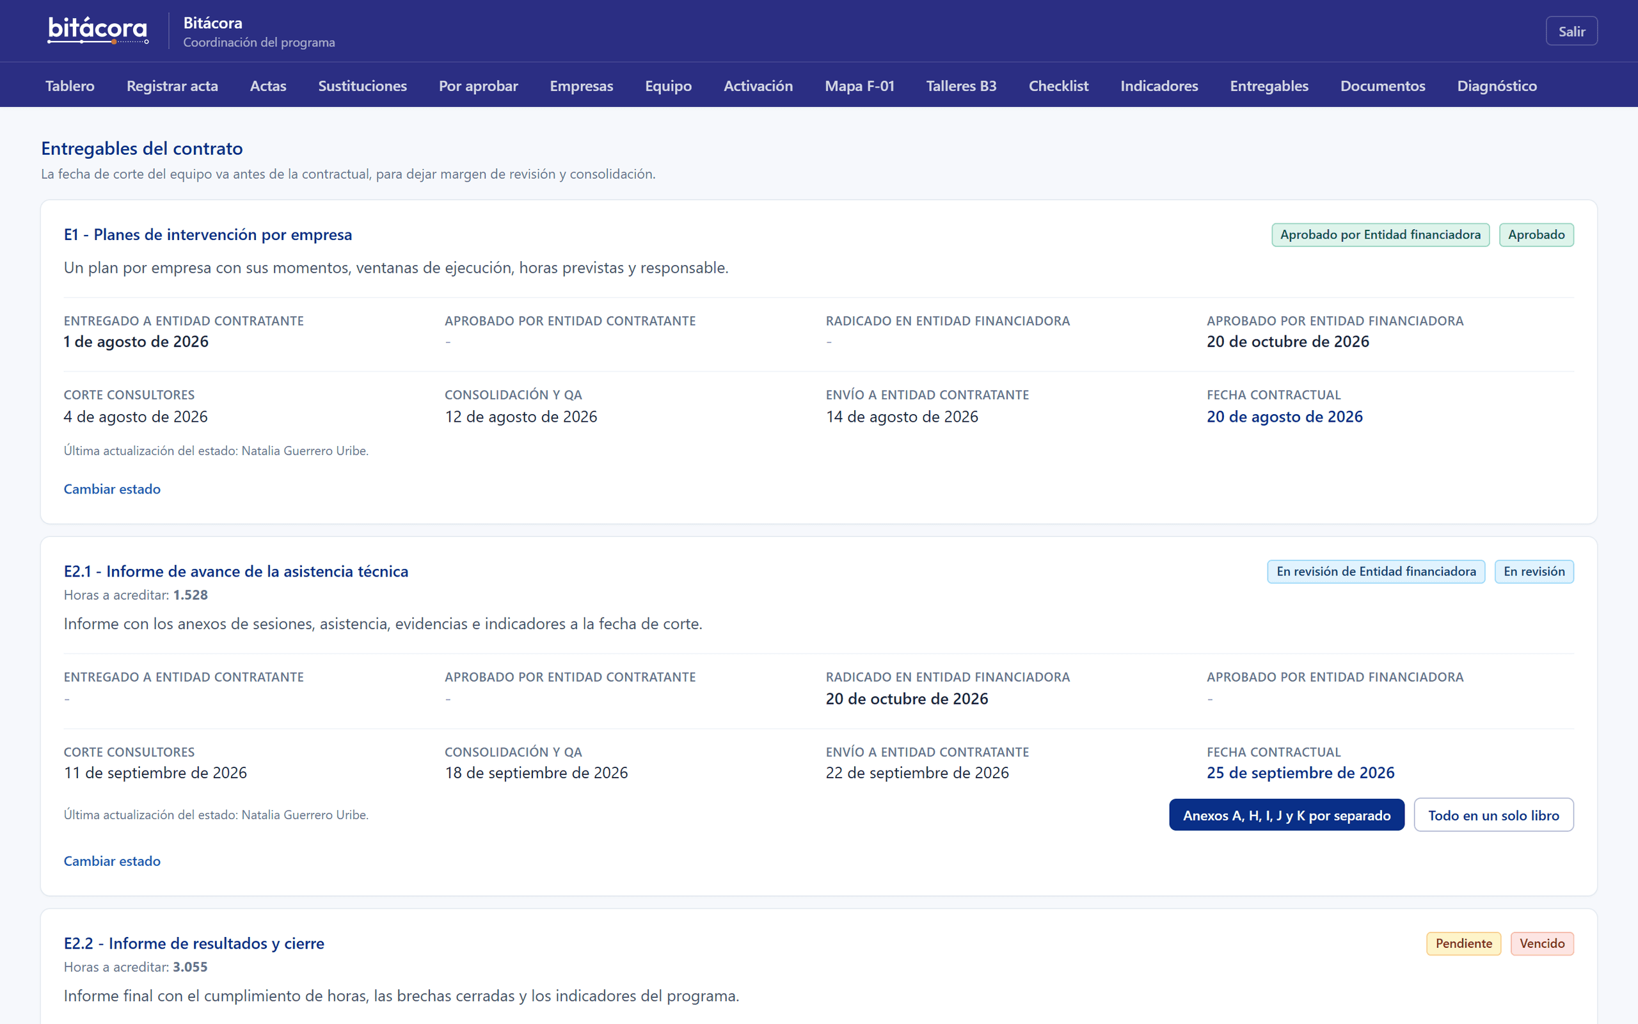Screen dimensions: 1638x1024
Task: Click the hours value 1.528
Action: pyautogui.click(x=190, y=595)
